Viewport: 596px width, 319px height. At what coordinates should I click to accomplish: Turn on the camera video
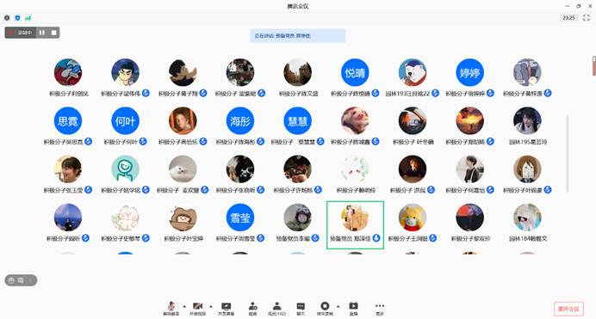[x=197, y=309]
